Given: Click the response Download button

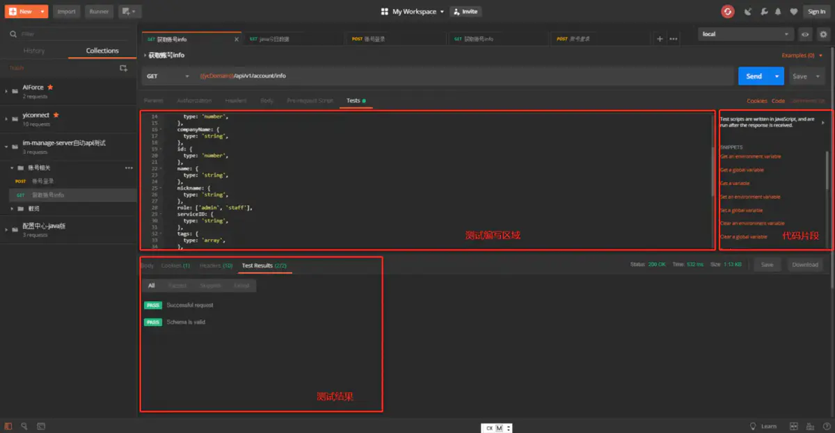Looking at the screenshot, I should [x=805, y=265].
